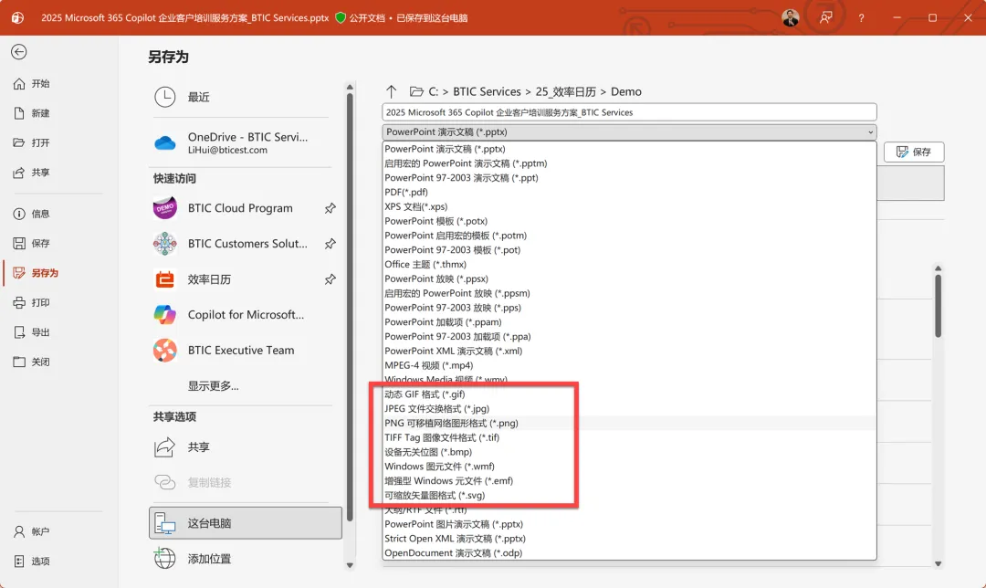Open 帐户 settings
The width and height of the screenshot is (986, 588).
tap(33, 531)
